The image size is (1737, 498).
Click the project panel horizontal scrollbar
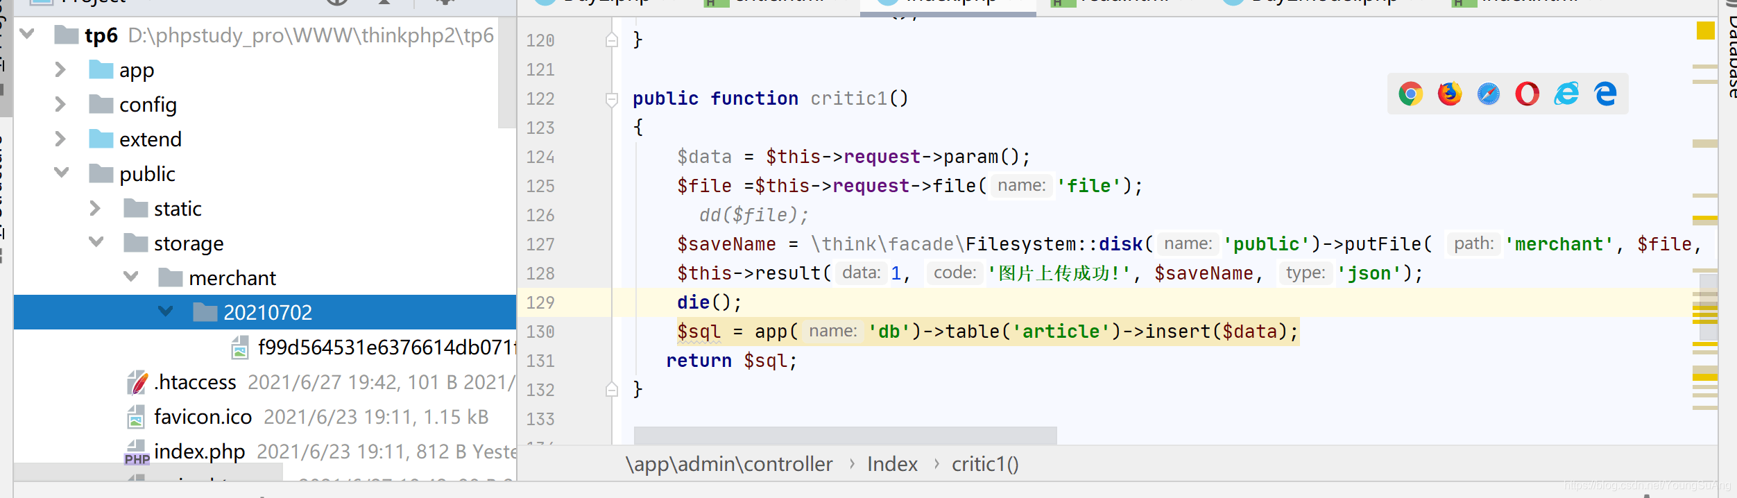[x=148, y=472]
